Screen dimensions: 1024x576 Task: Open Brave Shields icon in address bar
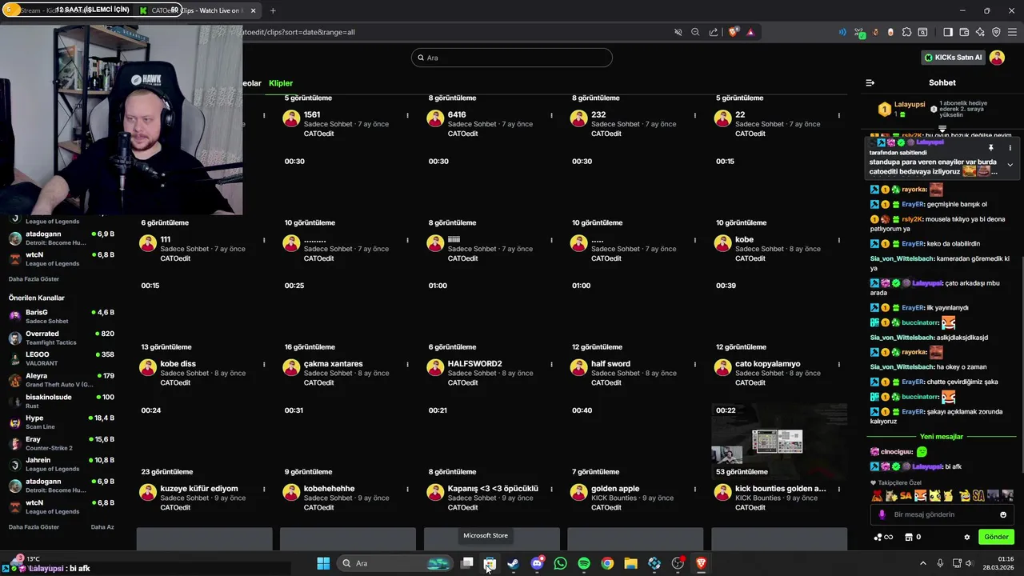click(734, 32)
